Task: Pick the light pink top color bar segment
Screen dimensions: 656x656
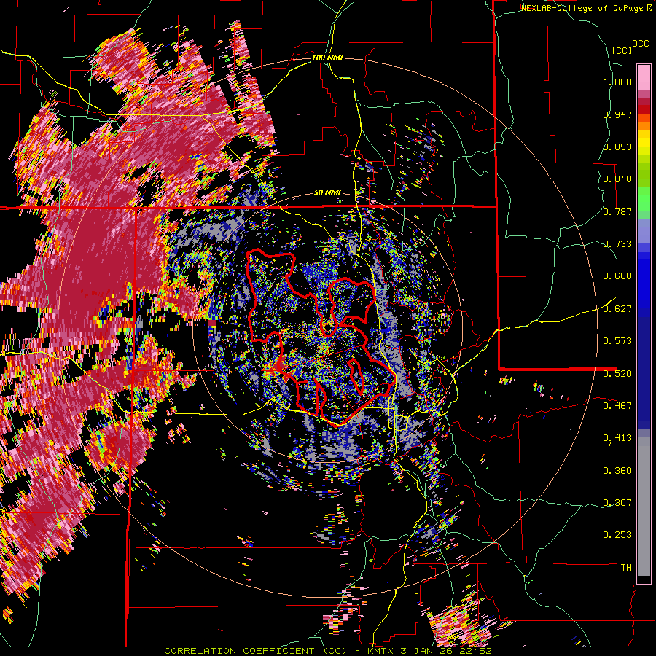Action: [644, 77]
